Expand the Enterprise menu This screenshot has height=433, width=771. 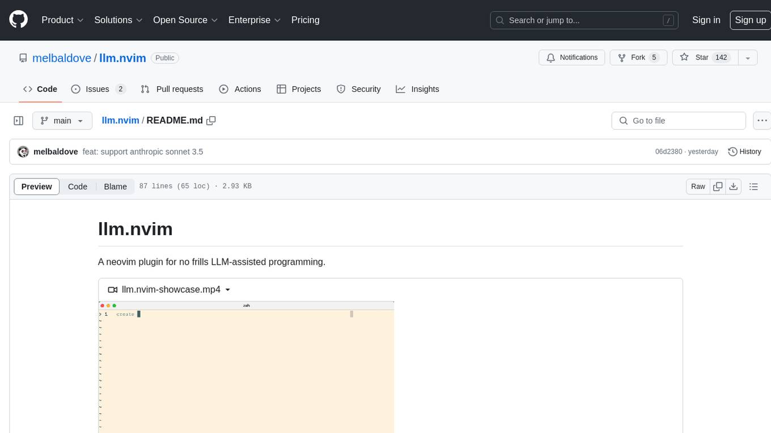(x=255, y=20)
